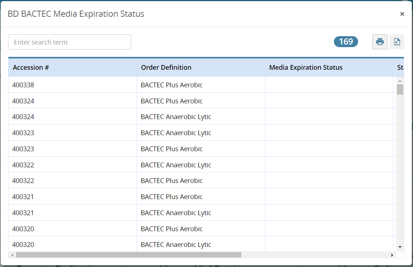Sort by Accession # column header
The width and height of the screenshot is (413, 267).
point(31,68)
